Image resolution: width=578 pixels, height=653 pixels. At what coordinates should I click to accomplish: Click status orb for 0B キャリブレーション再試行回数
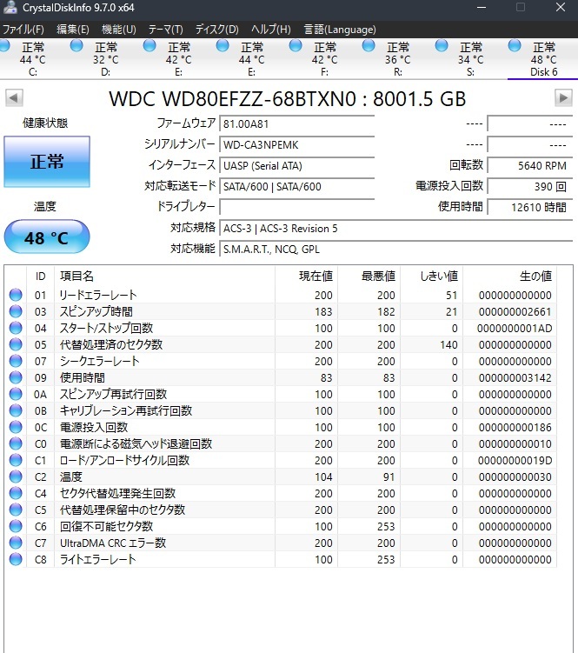click(16, 410)
